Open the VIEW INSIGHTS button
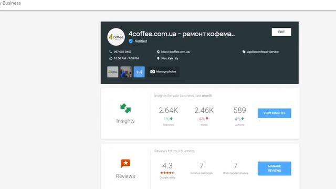 (x=274, y=113)
